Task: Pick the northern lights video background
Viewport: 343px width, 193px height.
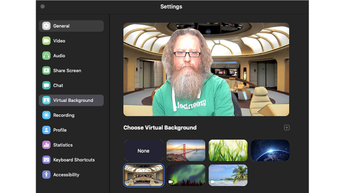Action: point(186,175)
